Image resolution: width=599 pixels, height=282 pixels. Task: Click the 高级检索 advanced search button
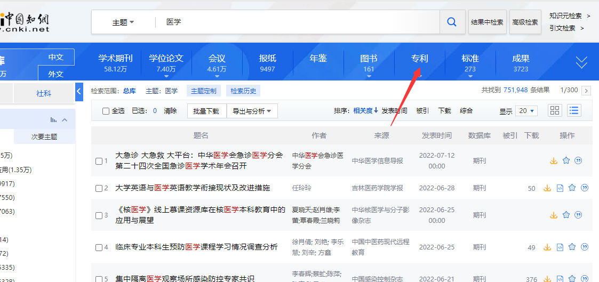pos(525,22)
